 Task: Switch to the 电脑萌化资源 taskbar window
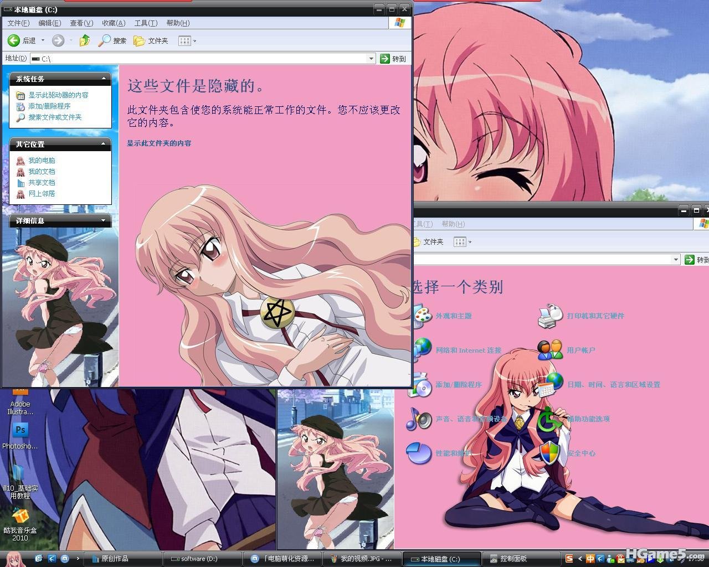point(282,559)
